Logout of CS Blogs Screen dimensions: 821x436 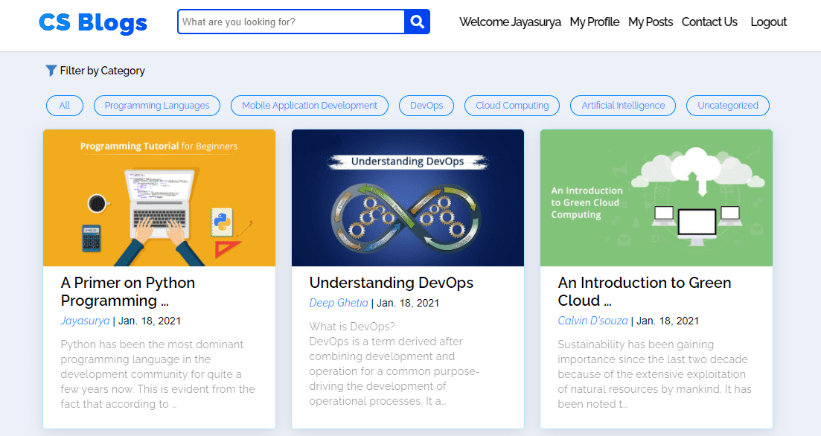pyautogui.click(x=768, y=22)
